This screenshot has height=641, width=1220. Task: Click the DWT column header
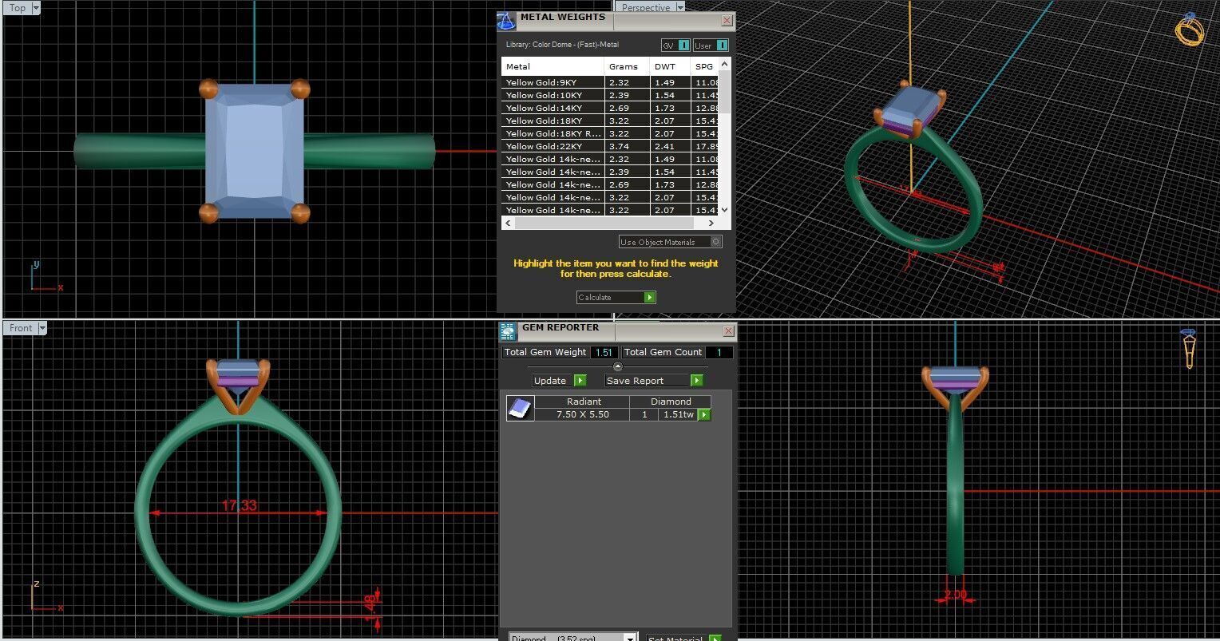[670, 66]
